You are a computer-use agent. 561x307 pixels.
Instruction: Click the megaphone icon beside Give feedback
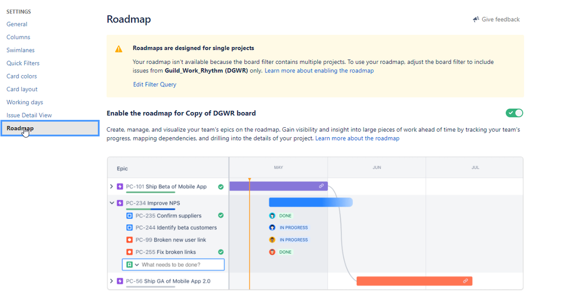[x=476, y=19]
